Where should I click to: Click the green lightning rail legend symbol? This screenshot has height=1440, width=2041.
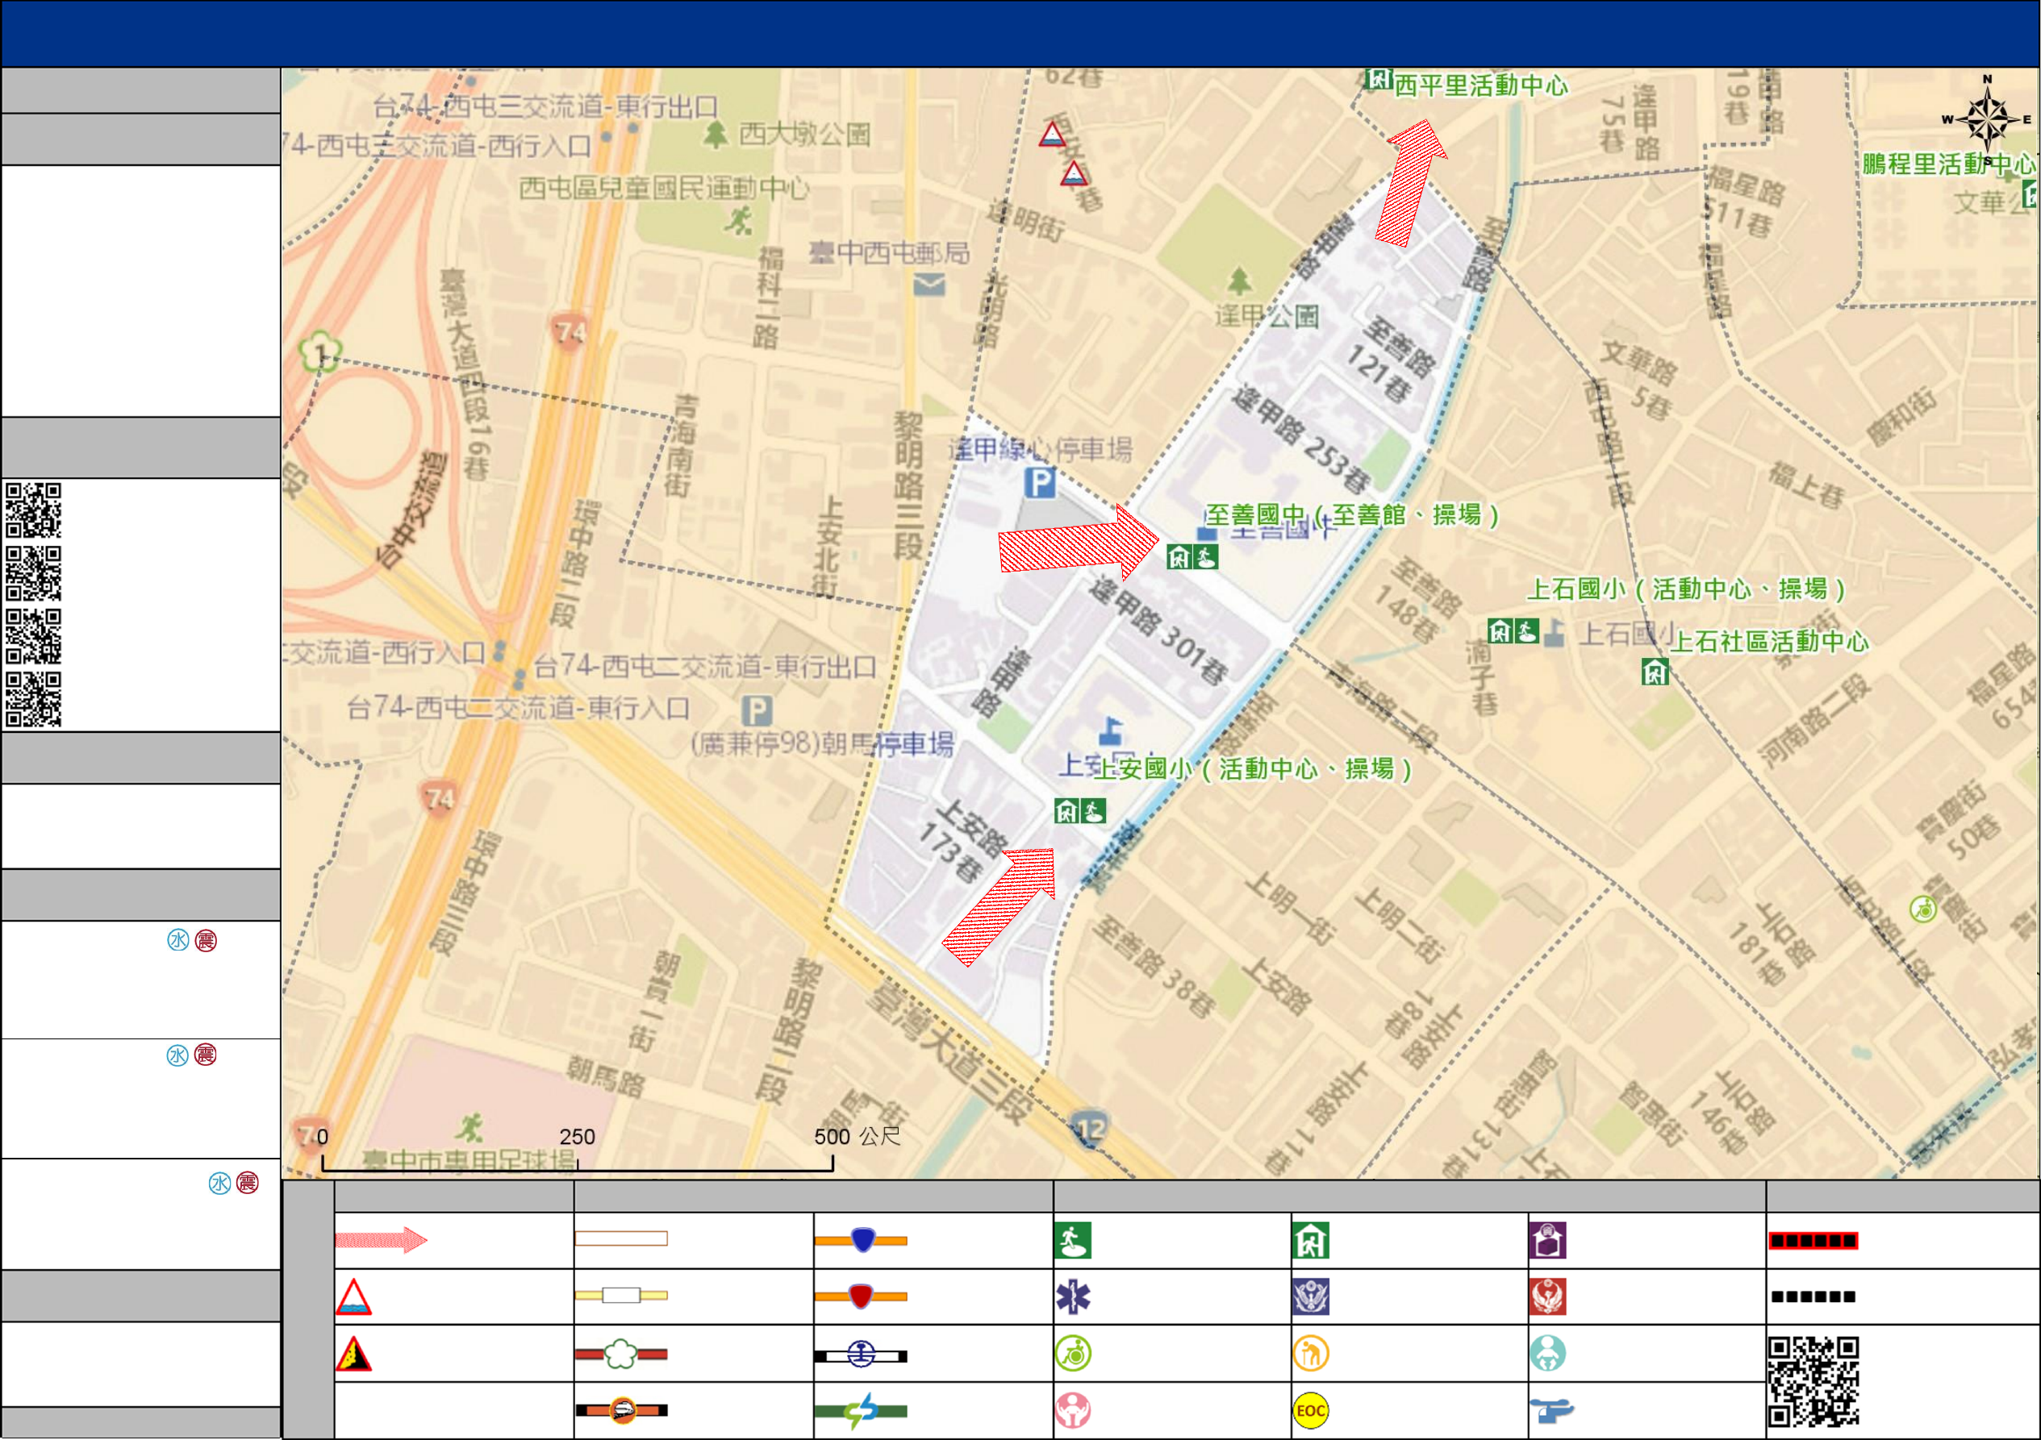[861, 1411]
